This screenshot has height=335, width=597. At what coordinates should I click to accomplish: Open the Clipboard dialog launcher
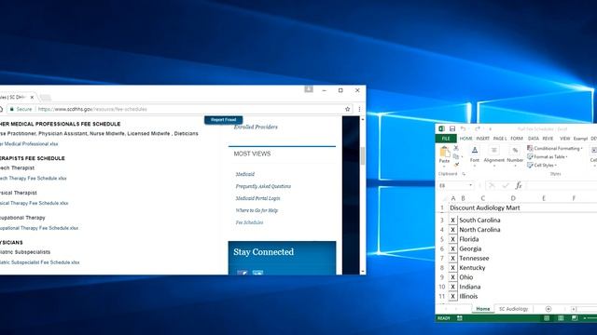tap(464, 174)
